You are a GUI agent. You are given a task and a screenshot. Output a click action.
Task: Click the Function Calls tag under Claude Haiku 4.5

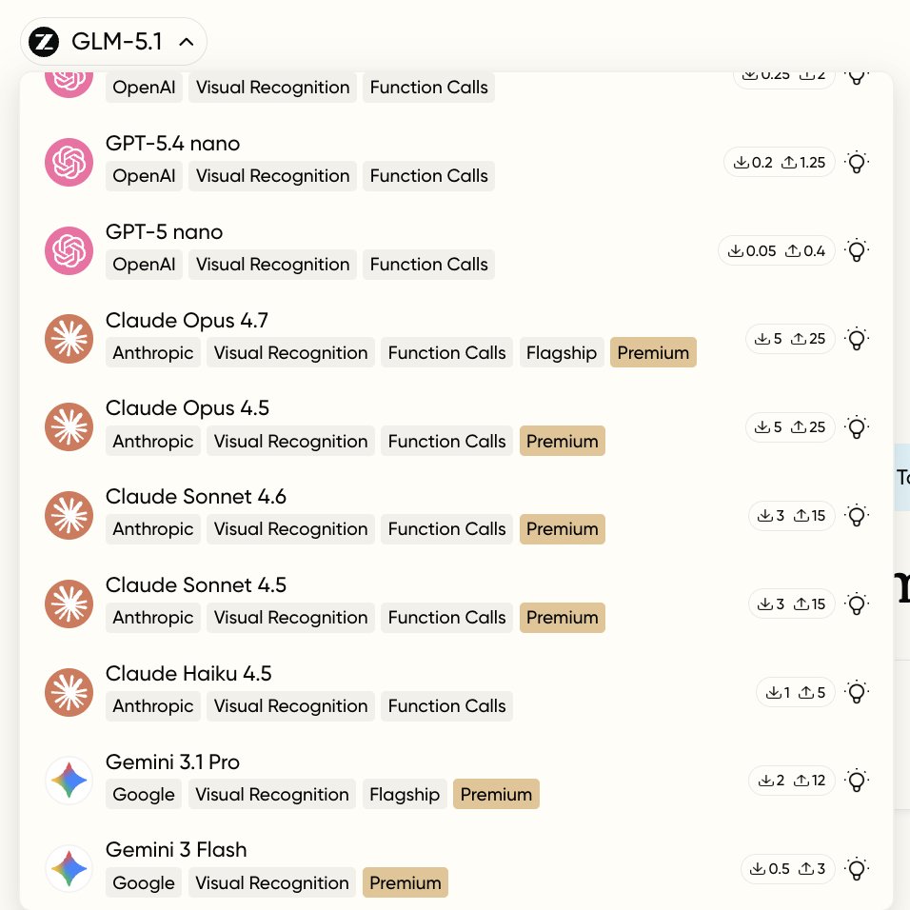pos(446,706)
